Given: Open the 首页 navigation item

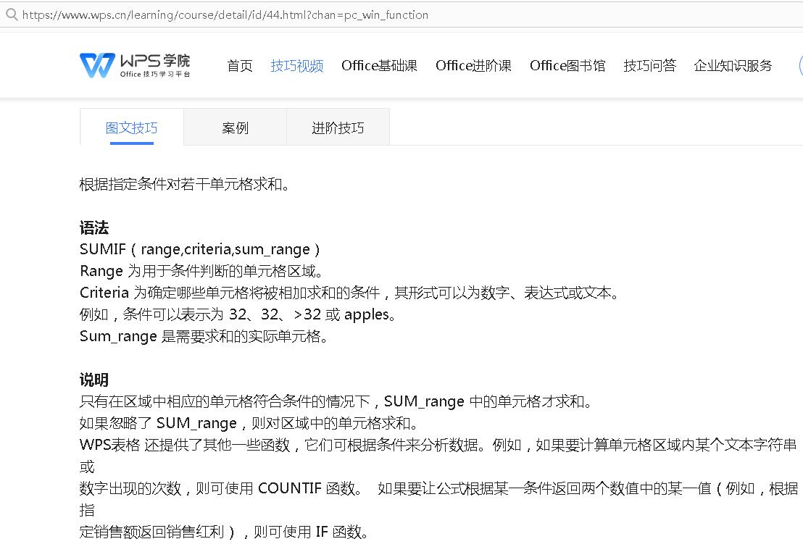Looking at the screenshot, I should (x=239, y=65).
